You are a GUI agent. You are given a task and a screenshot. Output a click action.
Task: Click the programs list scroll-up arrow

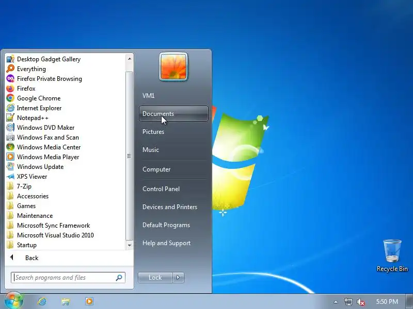pos(130,59)
